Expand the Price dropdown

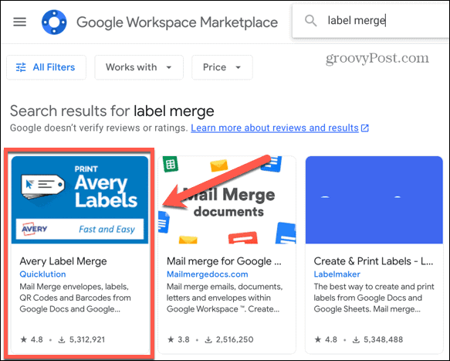point(222,67)
